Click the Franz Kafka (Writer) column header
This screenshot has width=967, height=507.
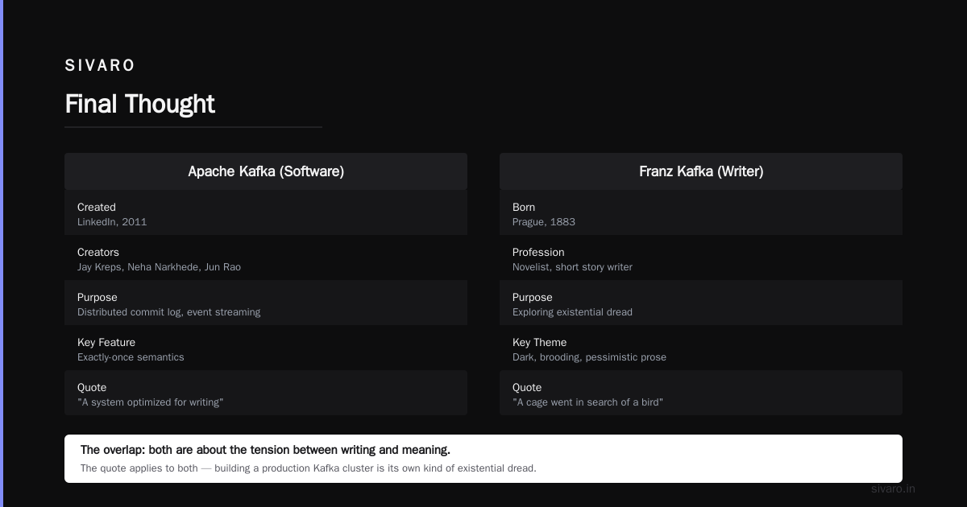pos(701,171)
